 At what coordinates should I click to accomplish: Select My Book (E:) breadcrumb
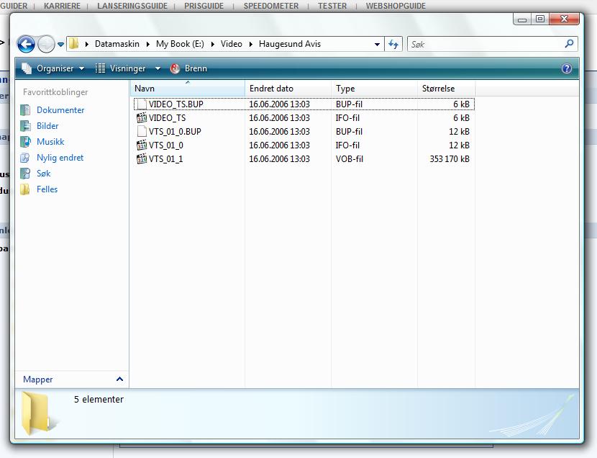point(180,44)
